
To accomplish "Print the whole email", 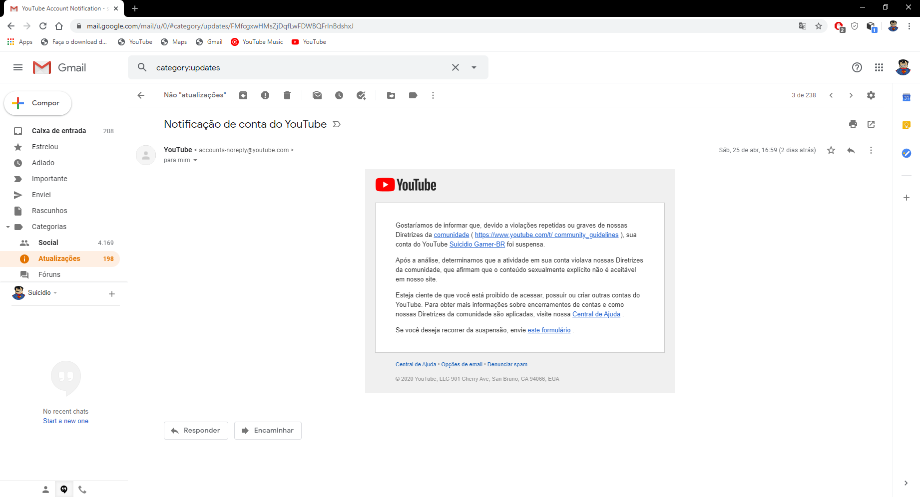I will [x=853, y=124].
